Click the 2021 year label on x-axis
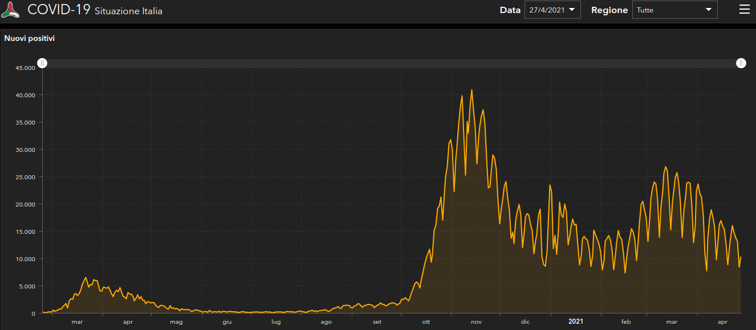The image size is (756, 330). coord(575,321)
